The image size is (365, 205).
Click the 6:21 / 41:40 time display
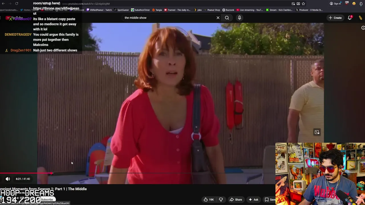tap(23, 179)
